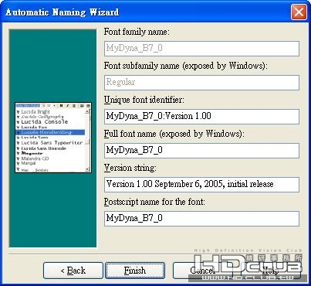Go back with the < Back button

[x=73, y=271]
